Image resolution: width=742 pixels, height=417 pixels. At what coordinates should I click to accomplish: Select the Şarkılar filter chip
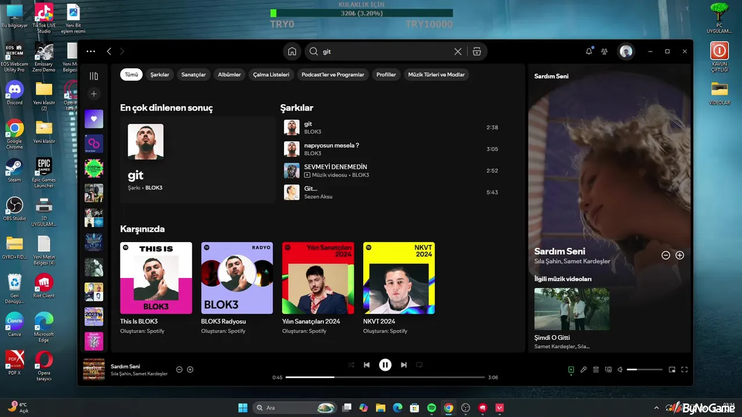pyautogui.click(x=160, y=75)
